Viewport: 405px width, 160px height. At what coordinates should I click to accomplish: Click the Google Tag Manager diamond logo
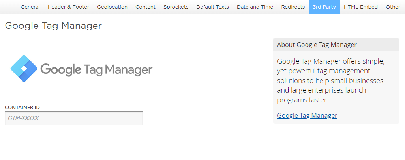click(x=24, y=69)
